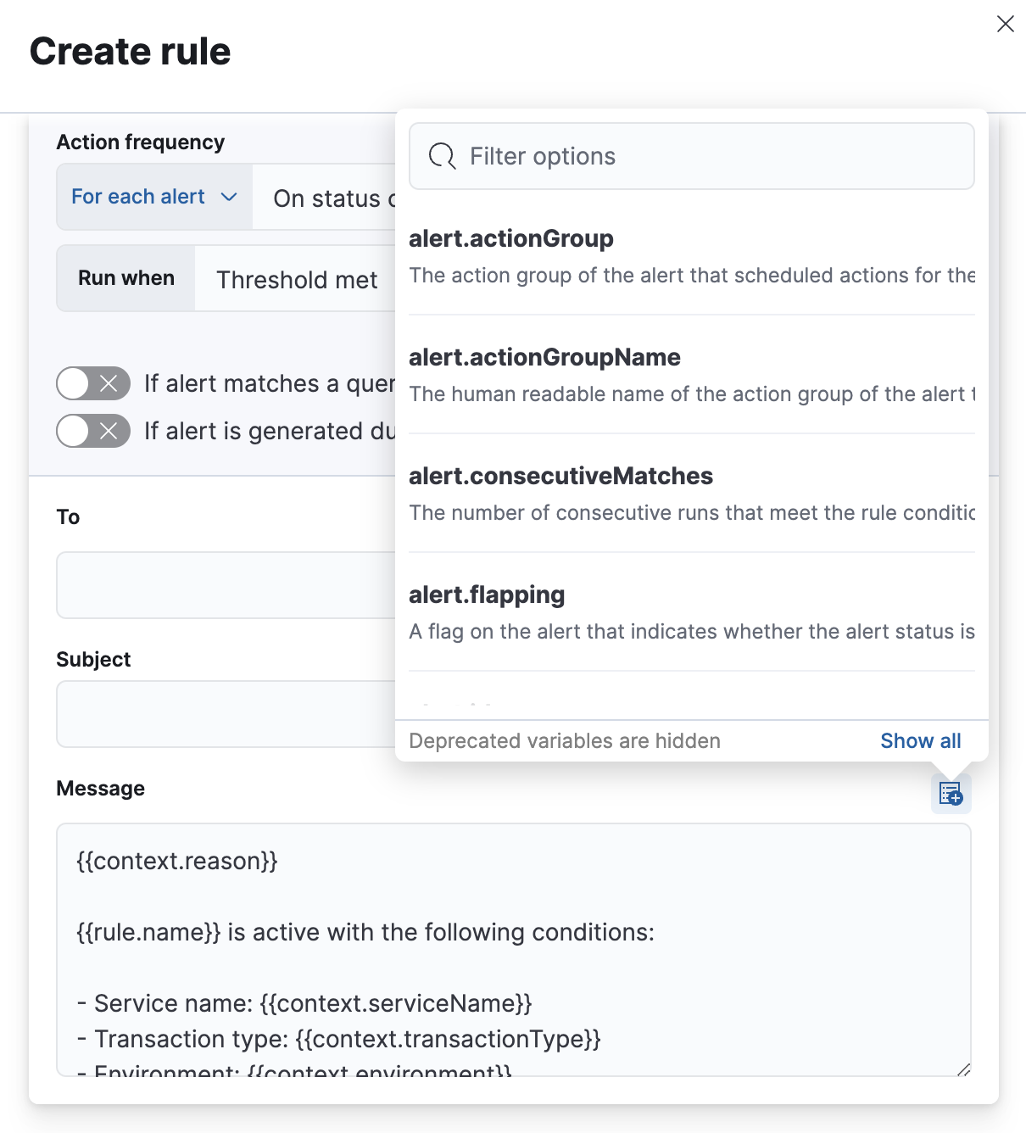
Task: Click the chevron beside 'For each alert'
Action: 229,197
